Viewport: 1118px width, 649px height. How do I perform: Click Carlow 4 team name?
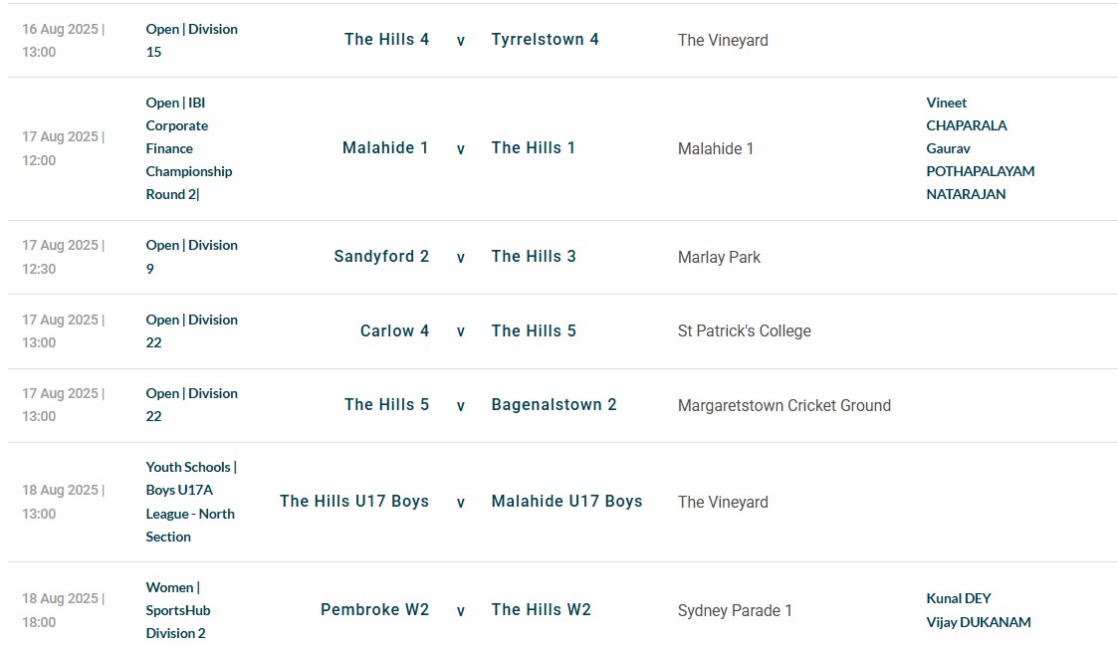(394, 330)
